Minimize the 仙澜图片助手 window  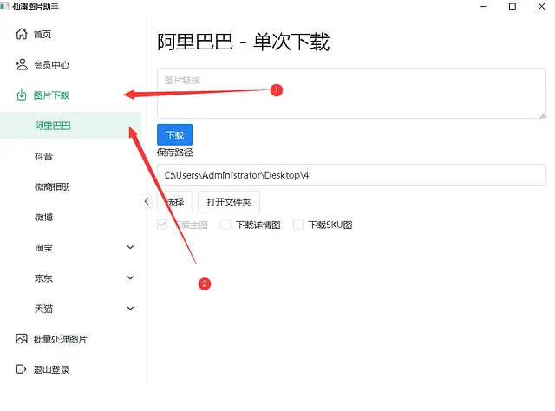[x=484, y=6]
